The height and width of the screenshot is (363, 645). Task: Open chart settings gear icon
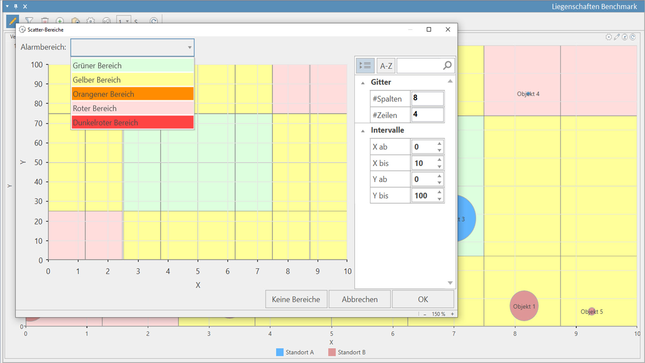(608, 37)
